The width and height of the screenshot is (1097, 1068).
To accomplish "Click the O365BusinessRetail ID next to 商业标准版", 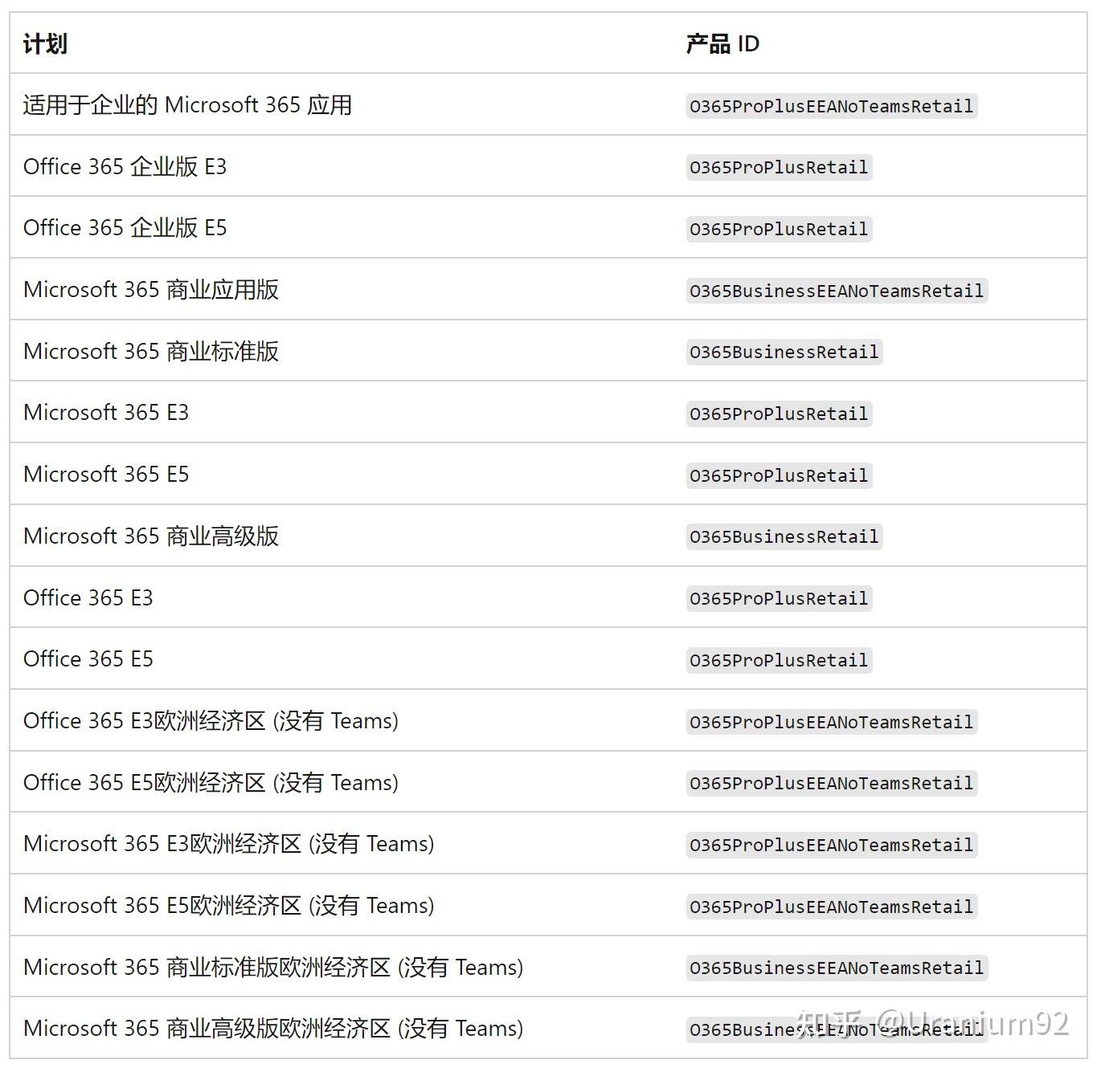I will (783, 352).
